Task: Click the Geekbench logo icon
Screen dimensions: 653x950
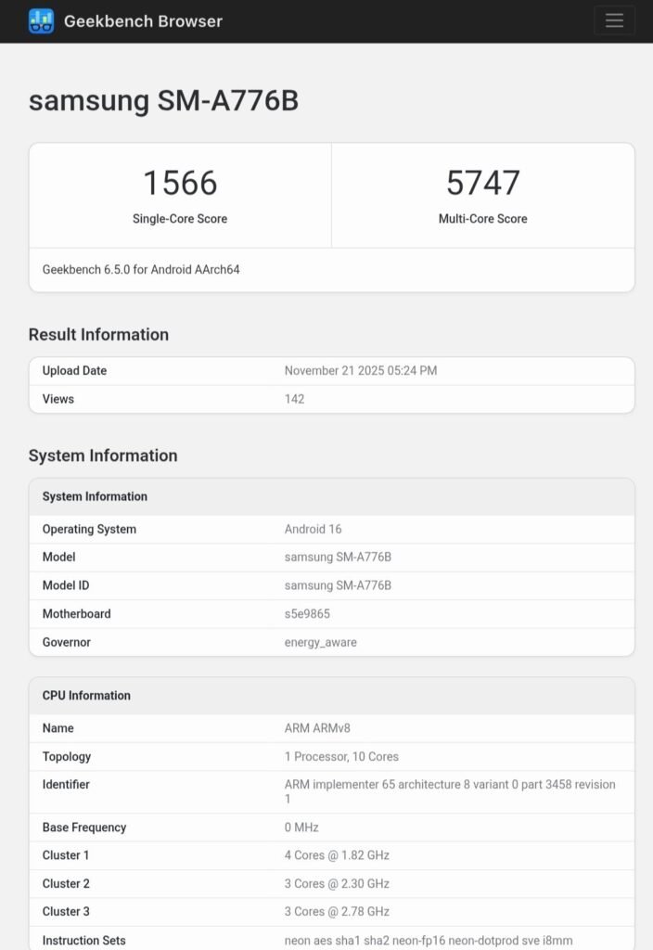Action: point(41,21)
